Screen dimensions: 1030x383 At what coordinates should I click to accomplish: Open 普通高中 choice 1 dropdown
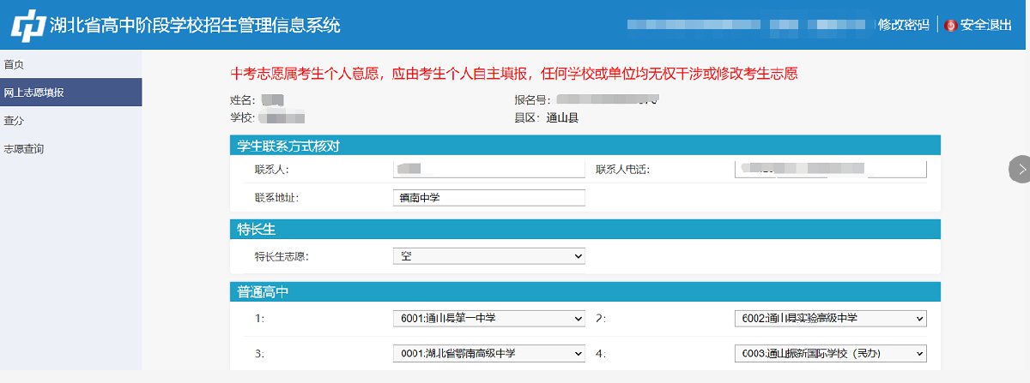[x=488, y=319]
